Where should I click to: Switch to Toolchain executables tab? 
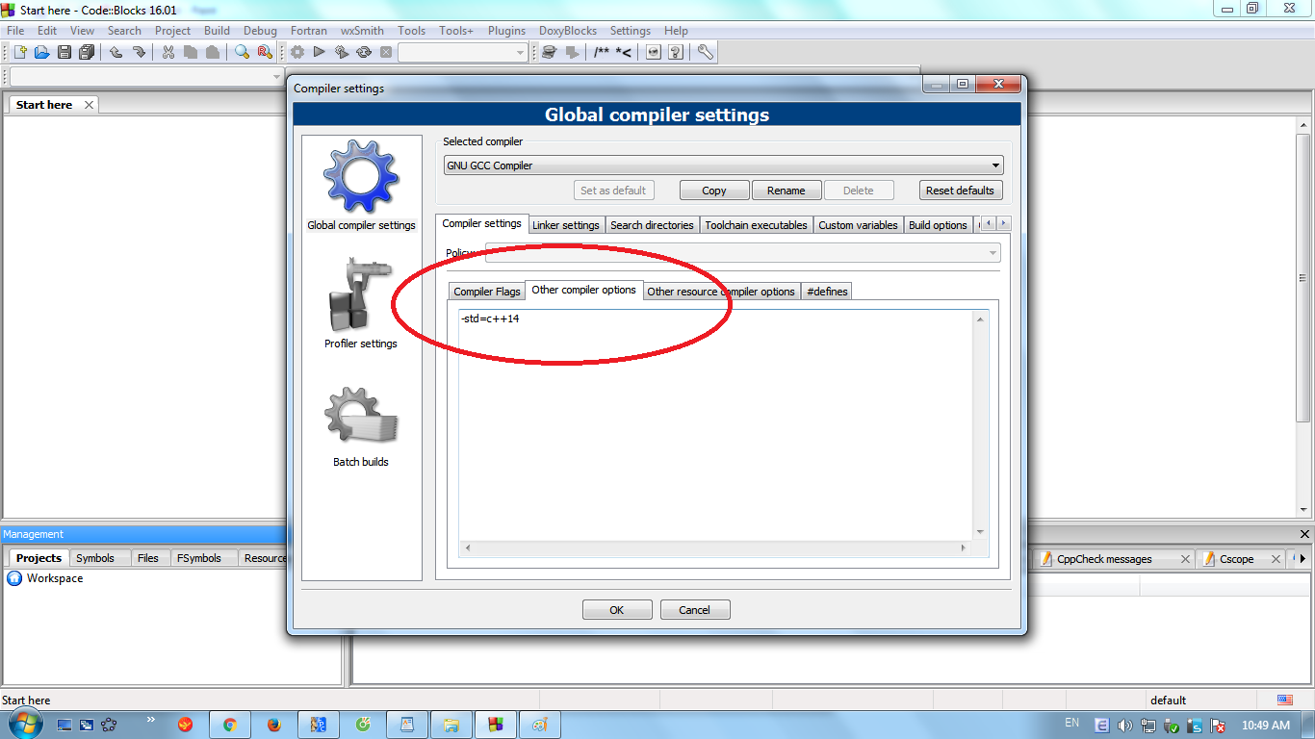coord(756,225)
